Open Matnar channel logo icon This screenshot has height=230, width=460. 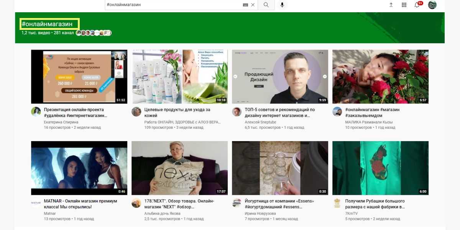pyautogui.click(x=36, y=203)
